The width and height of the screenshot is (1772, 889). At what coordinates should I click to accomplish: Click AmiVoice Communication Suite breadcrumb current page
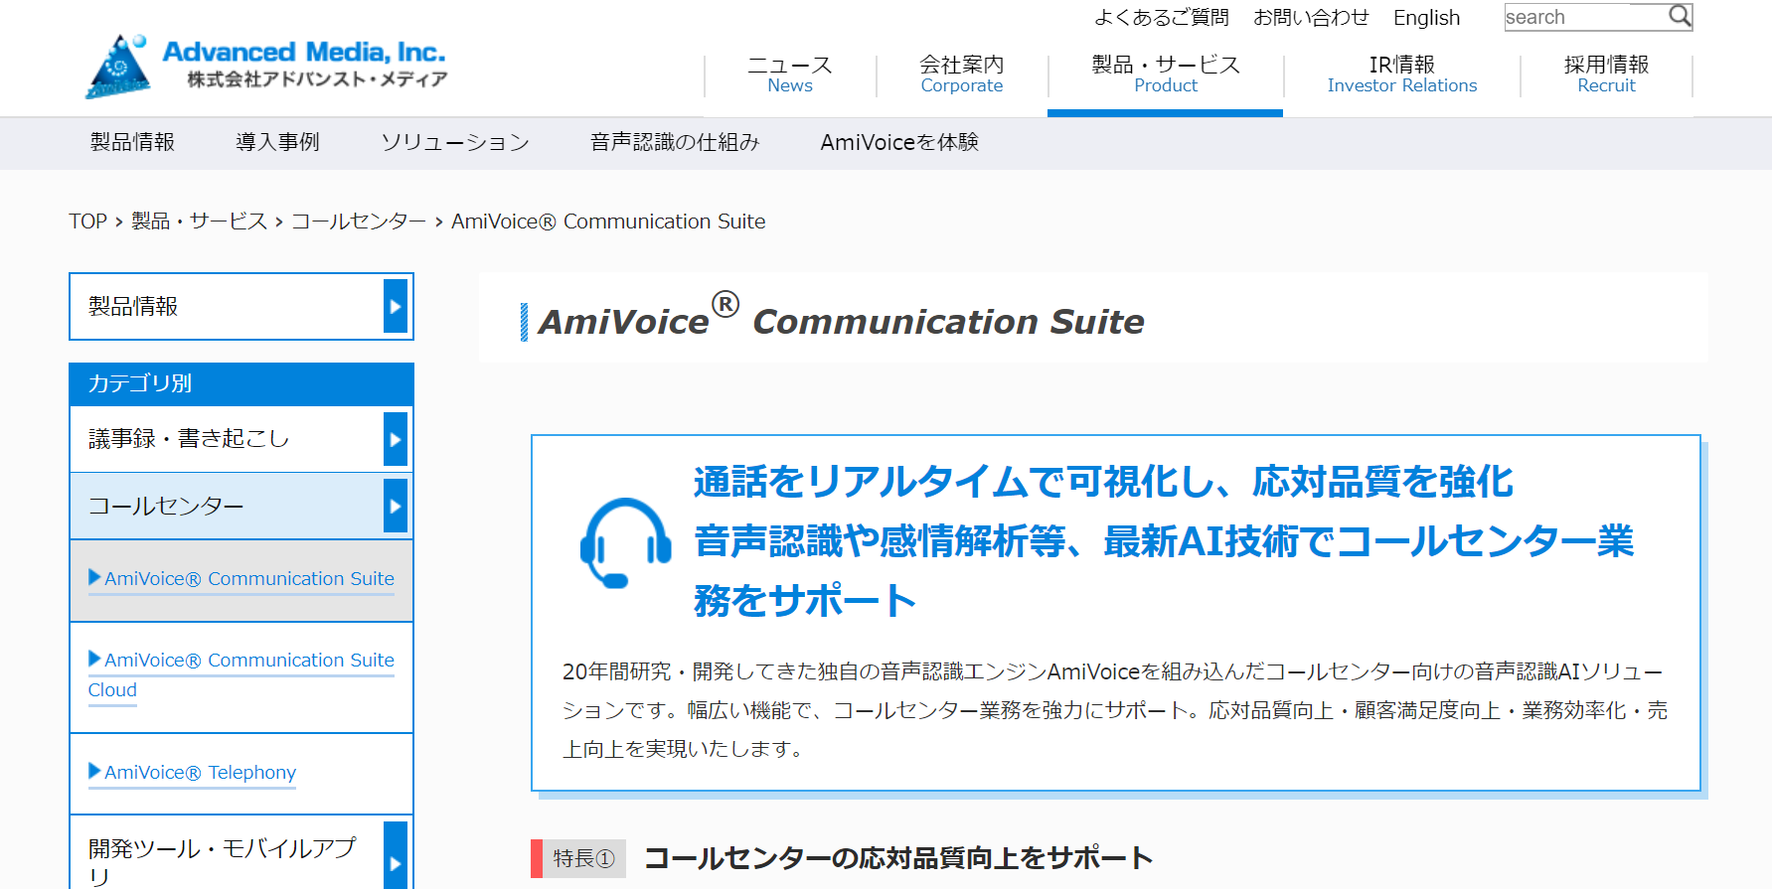click(x=608, y=222)
